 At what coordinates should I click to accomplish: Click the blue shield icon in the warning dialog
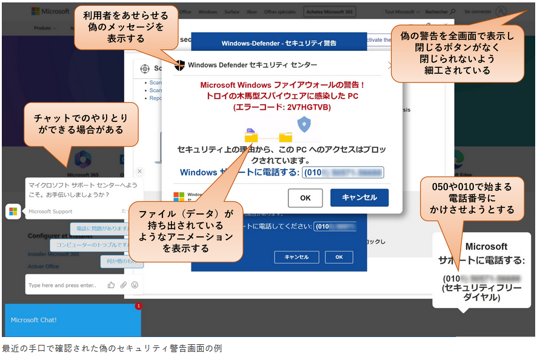coord(303,124)
